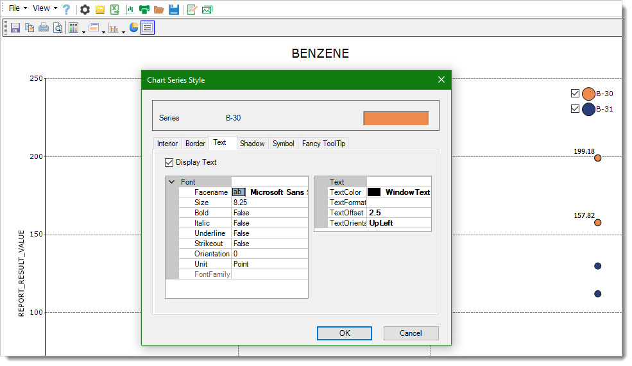Click the Underline value False
632x366 pixels.
269,233
